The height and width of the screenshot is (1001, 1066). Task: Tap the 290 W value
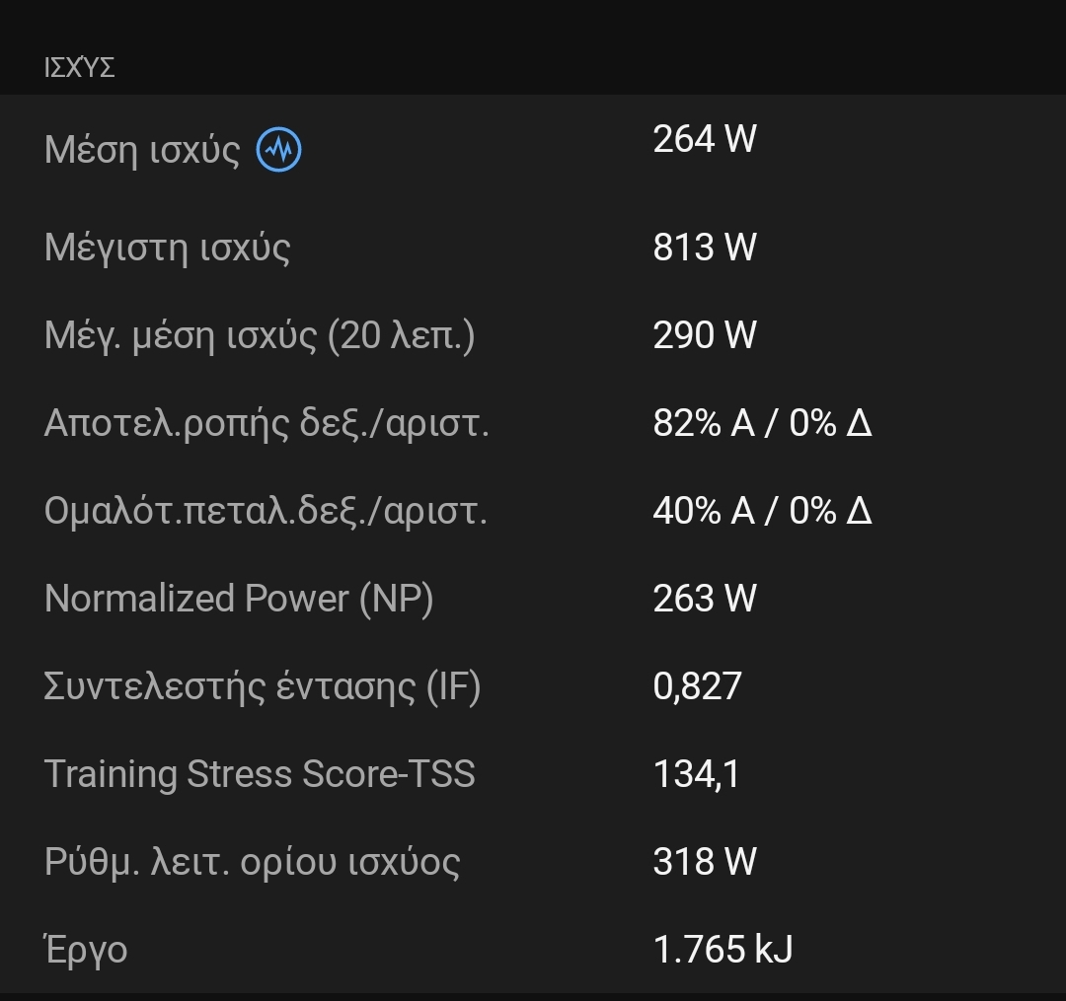click(x=705, y=335)
